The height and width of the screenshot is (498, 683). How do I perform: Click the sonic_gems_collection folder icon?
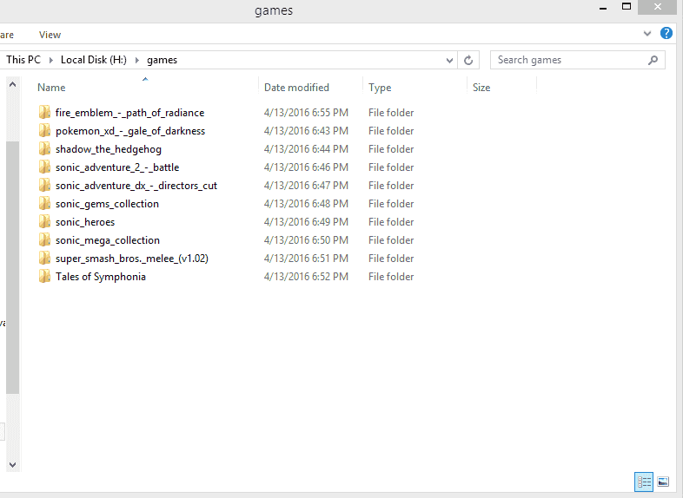pyautogui.click(x=44, y=204)
